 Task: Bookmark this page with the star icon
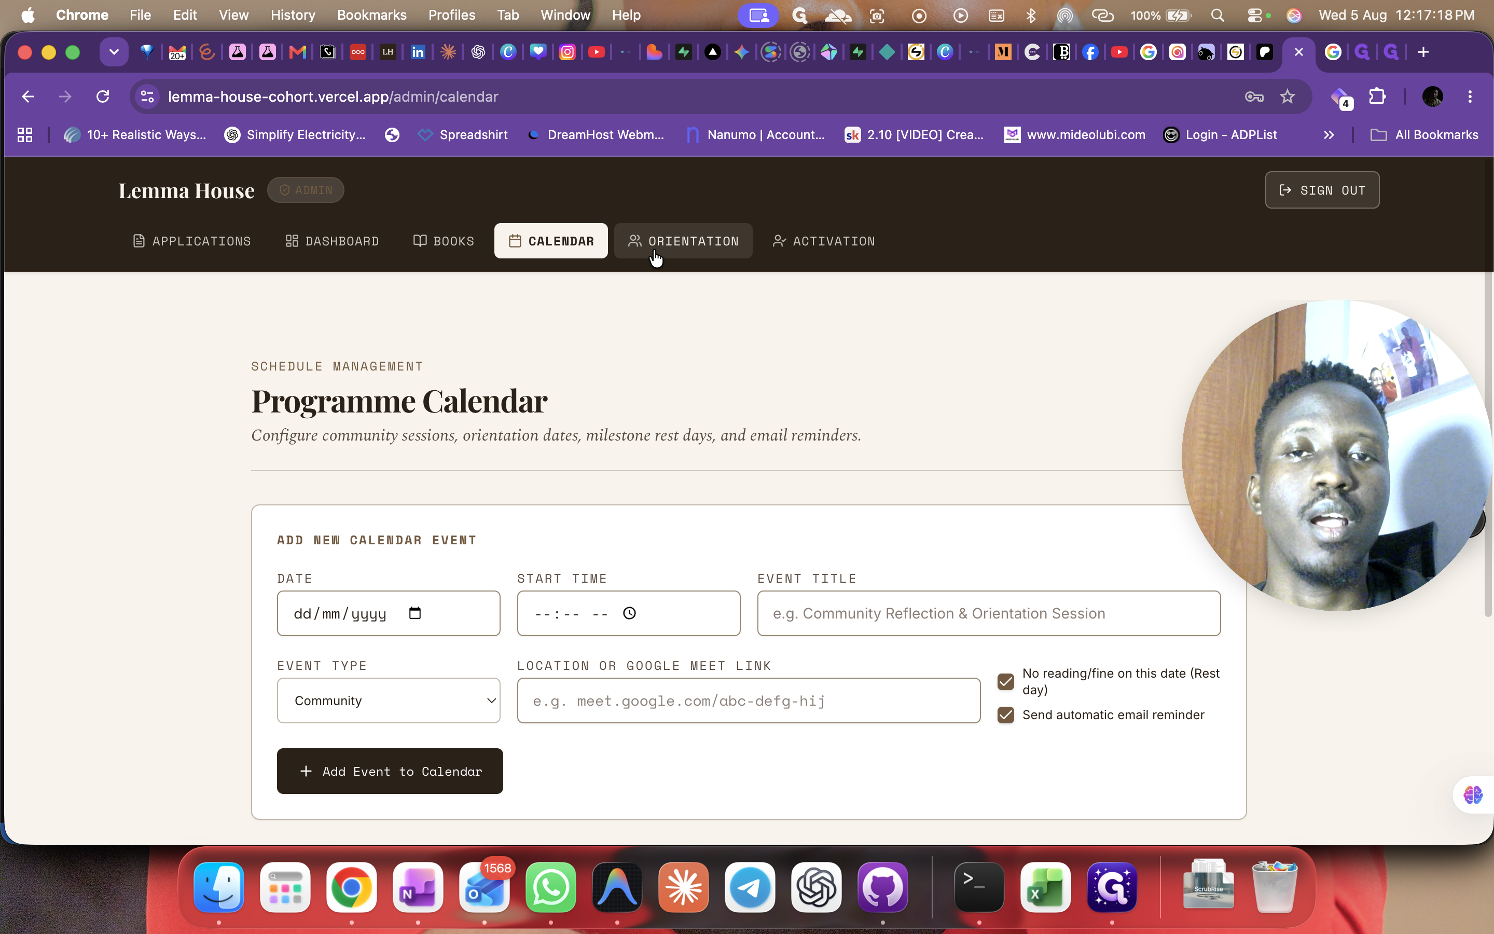coord(1287,97)
